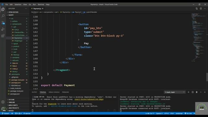Open the Extensions view
This screenshot has width=208, height=117.
[x=3, y=36]
